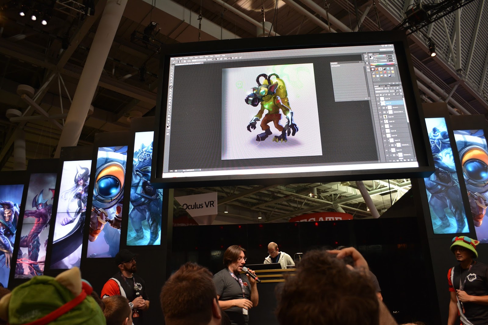
Task: Select the Clone Stamp tool
Action: 171,91
